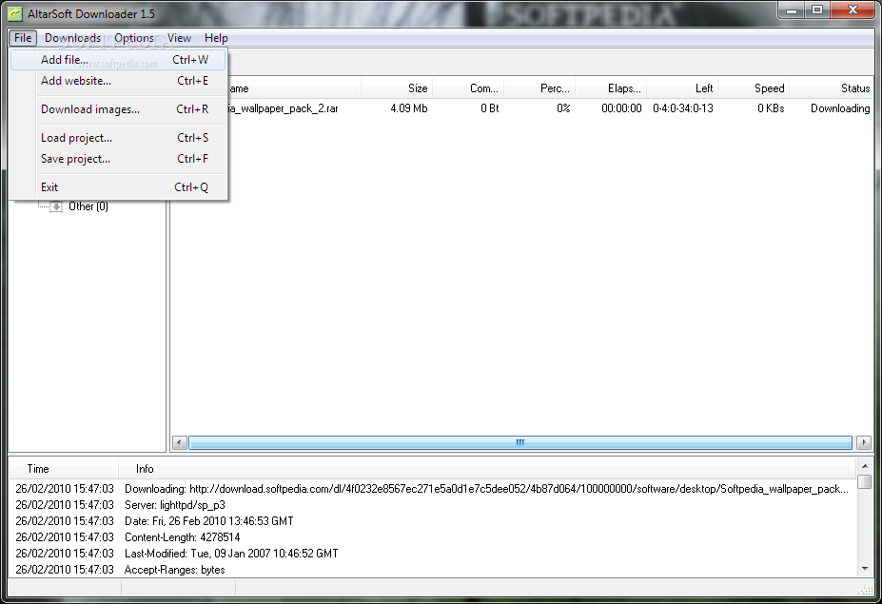Select Load project... menu entry
This screenshot has height=604, width=882.
[118, 138]
